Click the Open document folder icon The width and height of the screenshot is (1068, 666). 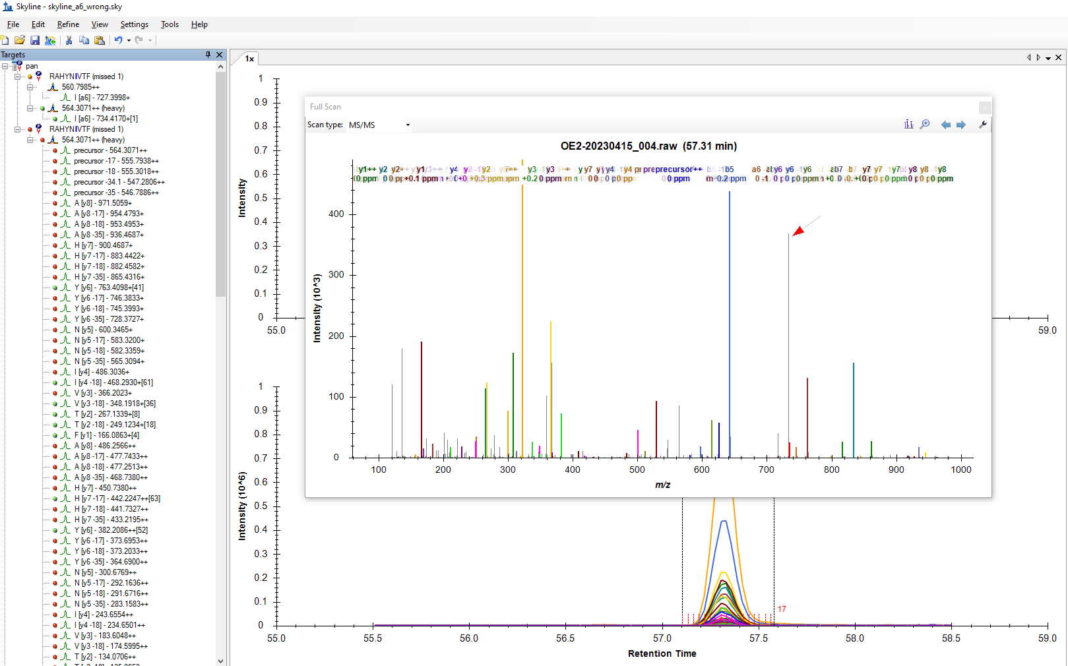(20, 40)
